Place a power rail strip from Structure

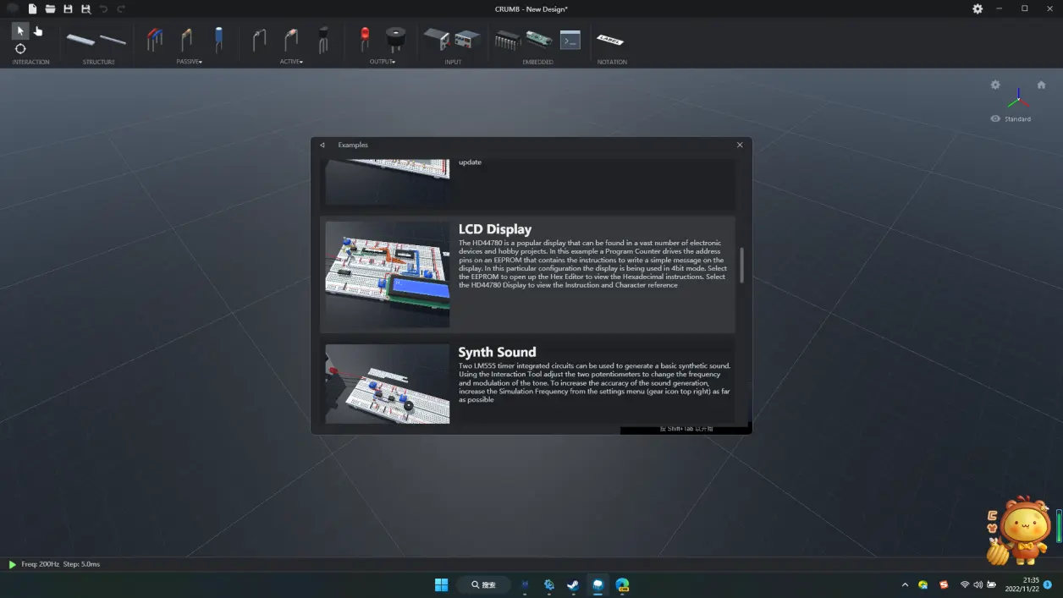click(x=113, y=39)
